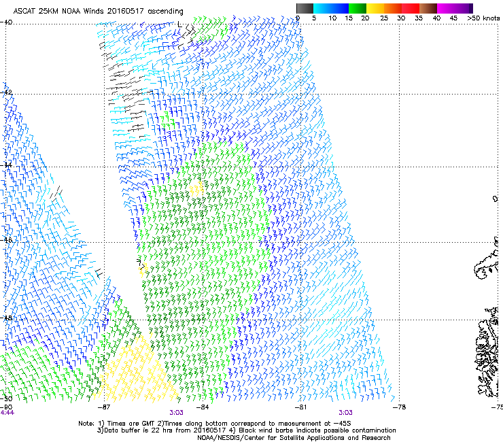Click the -42 latitude axis label
503x442 pixels.
point(6,92)
